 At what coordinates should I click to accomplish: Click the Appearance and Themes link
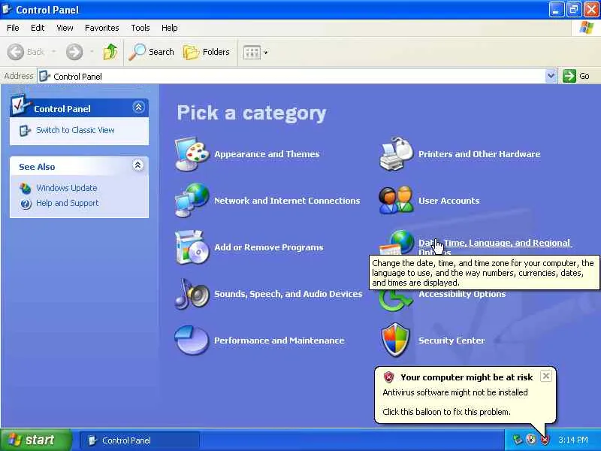pyautogui.click(x=267, y=154)
